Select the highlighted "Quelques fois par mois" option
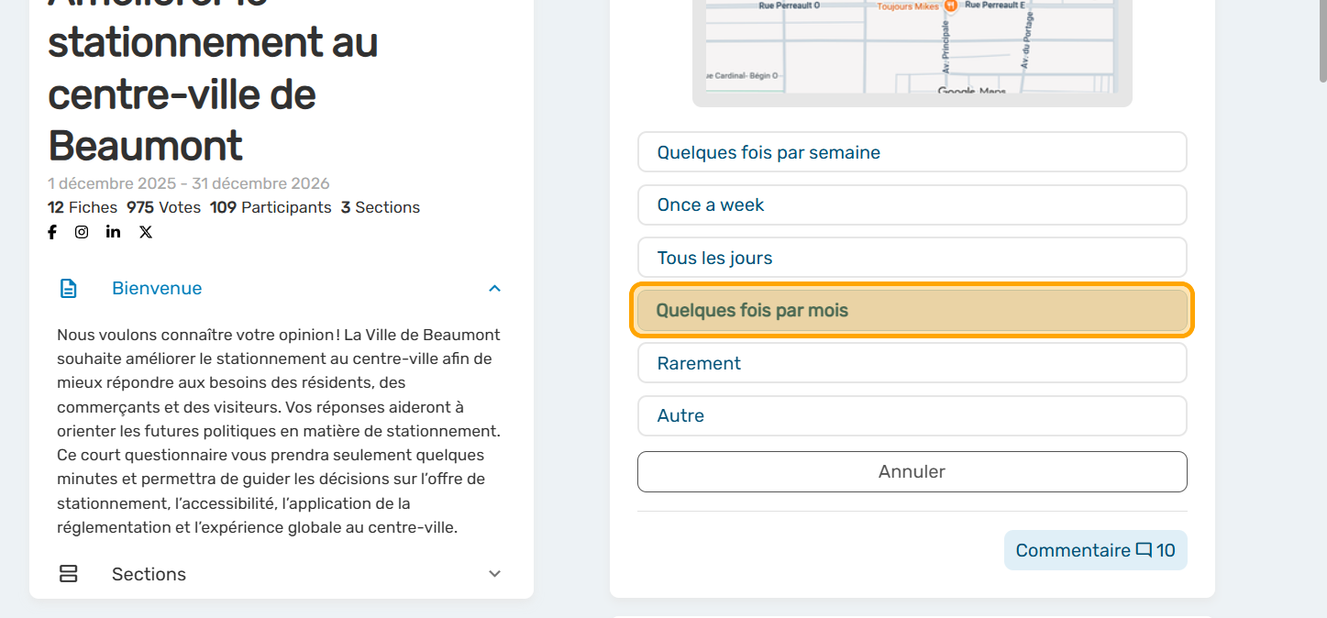This screenshot has width=1327, height=618. [x=912, y=311]
